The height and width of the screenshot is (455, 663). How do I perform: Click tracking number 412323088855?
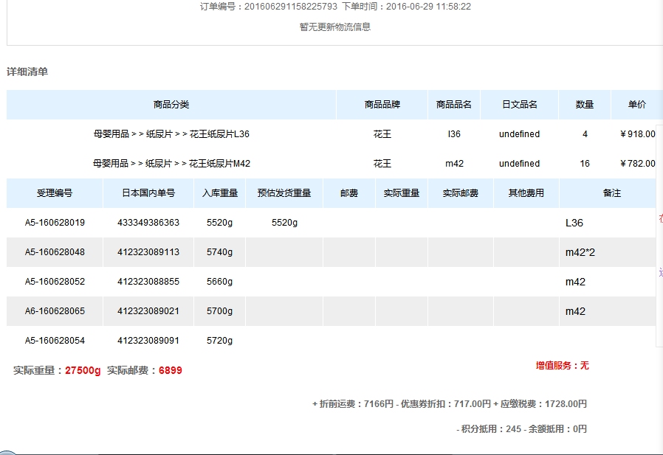coord(148,282)
